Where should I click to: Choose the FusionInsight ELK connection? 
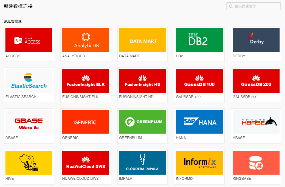click(86, 81)
